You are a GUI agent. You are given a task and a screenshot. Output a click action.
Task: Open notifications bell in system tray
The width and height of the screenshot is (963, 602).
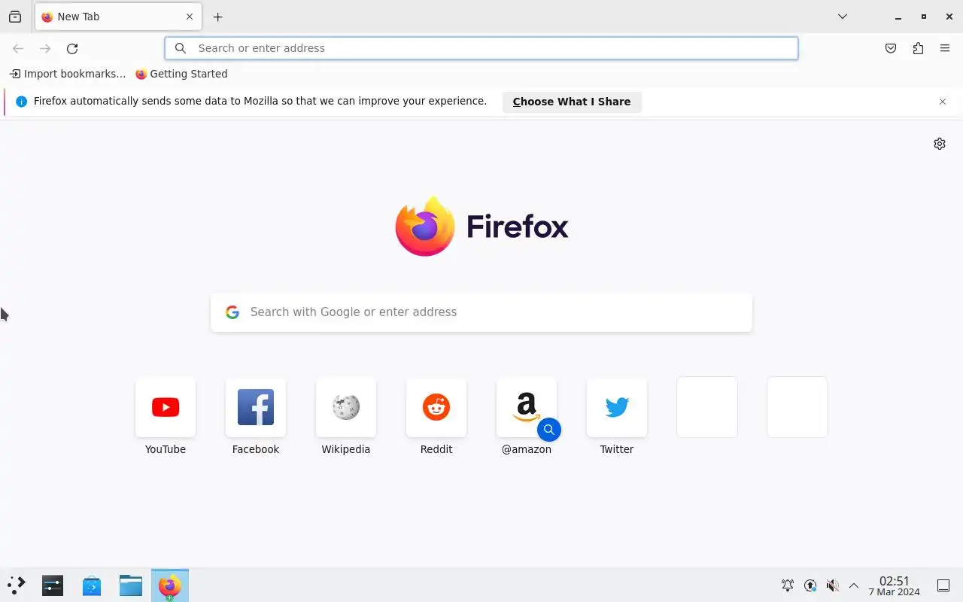tap(788, 585)
